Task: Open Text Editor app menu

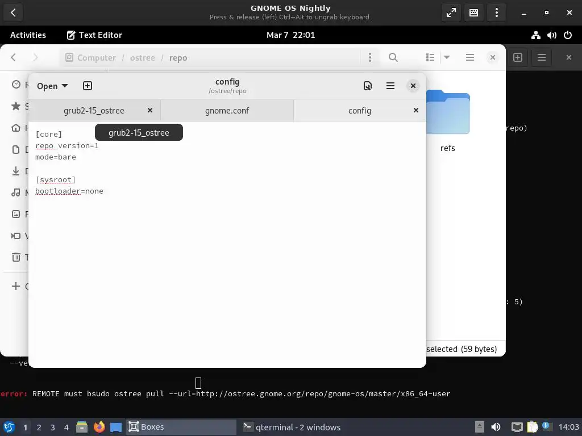Action: point(94,35)
